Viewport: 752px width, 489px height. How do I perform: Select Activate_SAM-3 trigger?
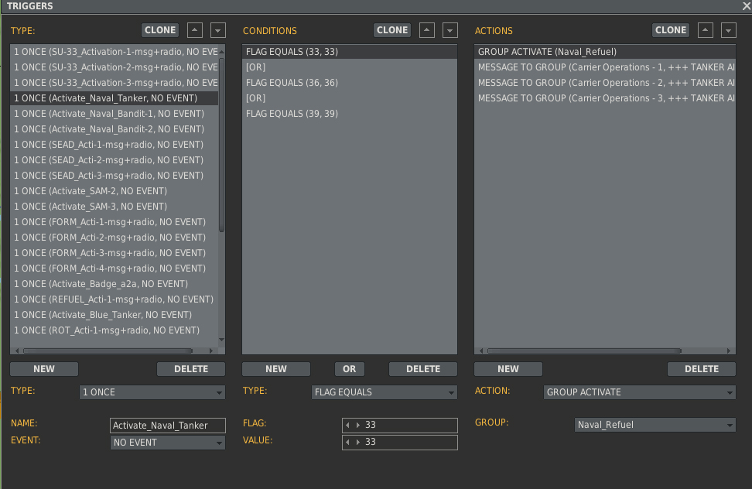(x=115, y=206)
